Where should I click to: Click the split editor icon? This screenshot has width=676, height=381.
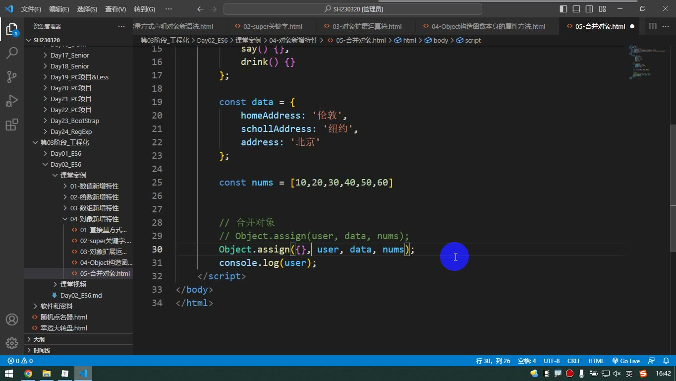[x=653, y=26]
